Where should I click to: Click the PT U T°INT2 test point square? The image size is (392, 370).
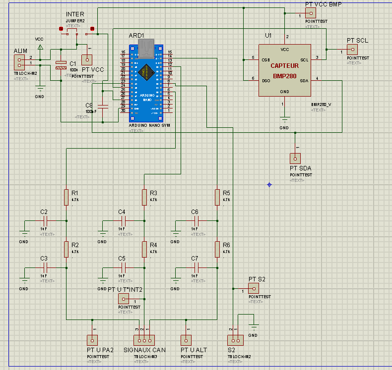124,299
